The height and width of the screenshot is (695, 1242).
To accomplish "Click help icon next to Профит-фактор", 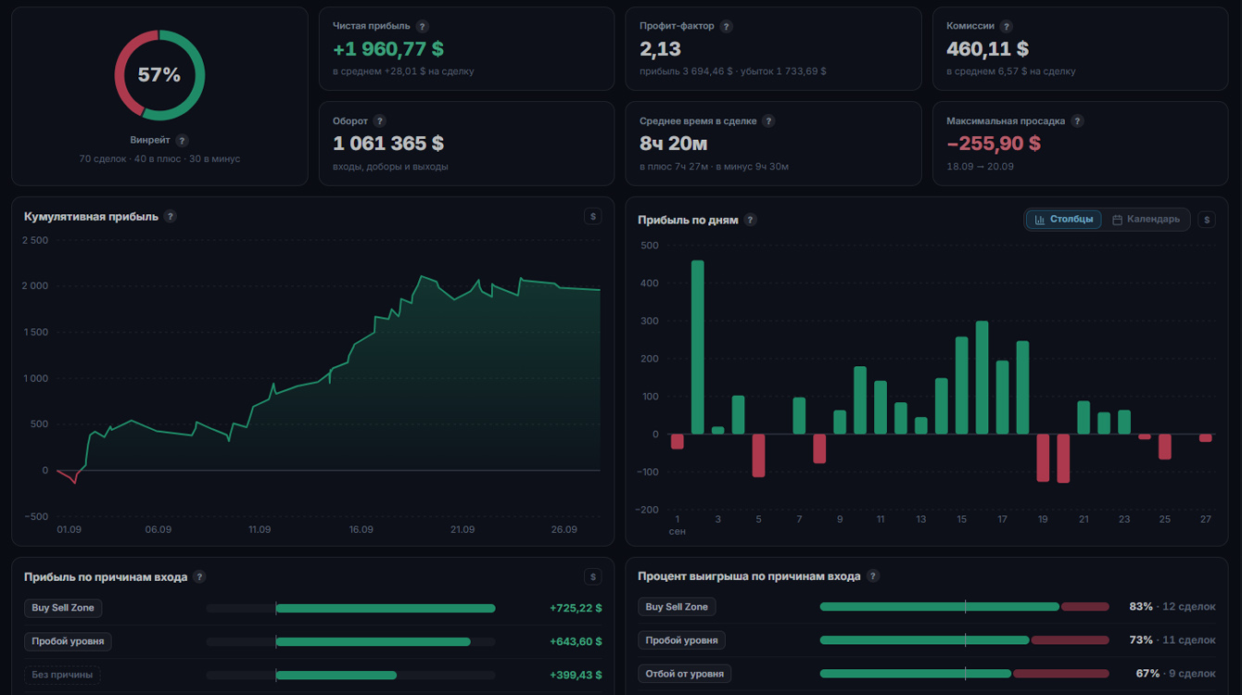I will point(727,27).
